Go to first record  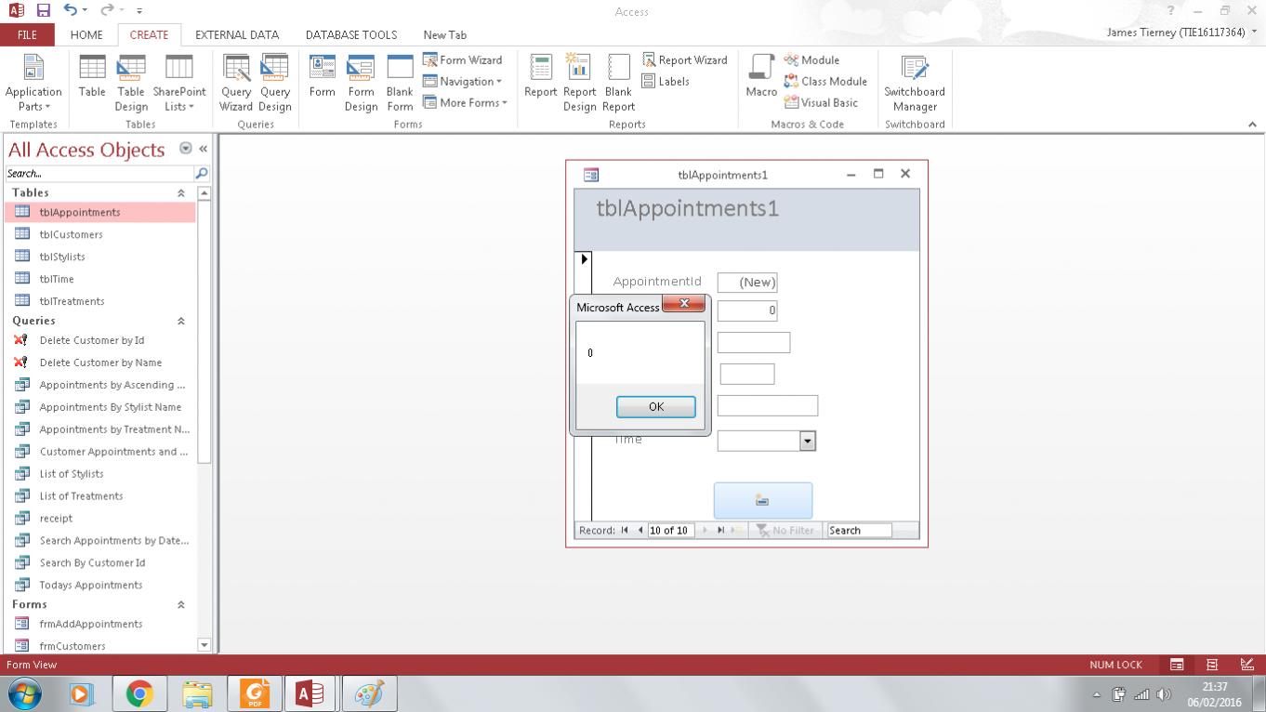tap(625, 530)
